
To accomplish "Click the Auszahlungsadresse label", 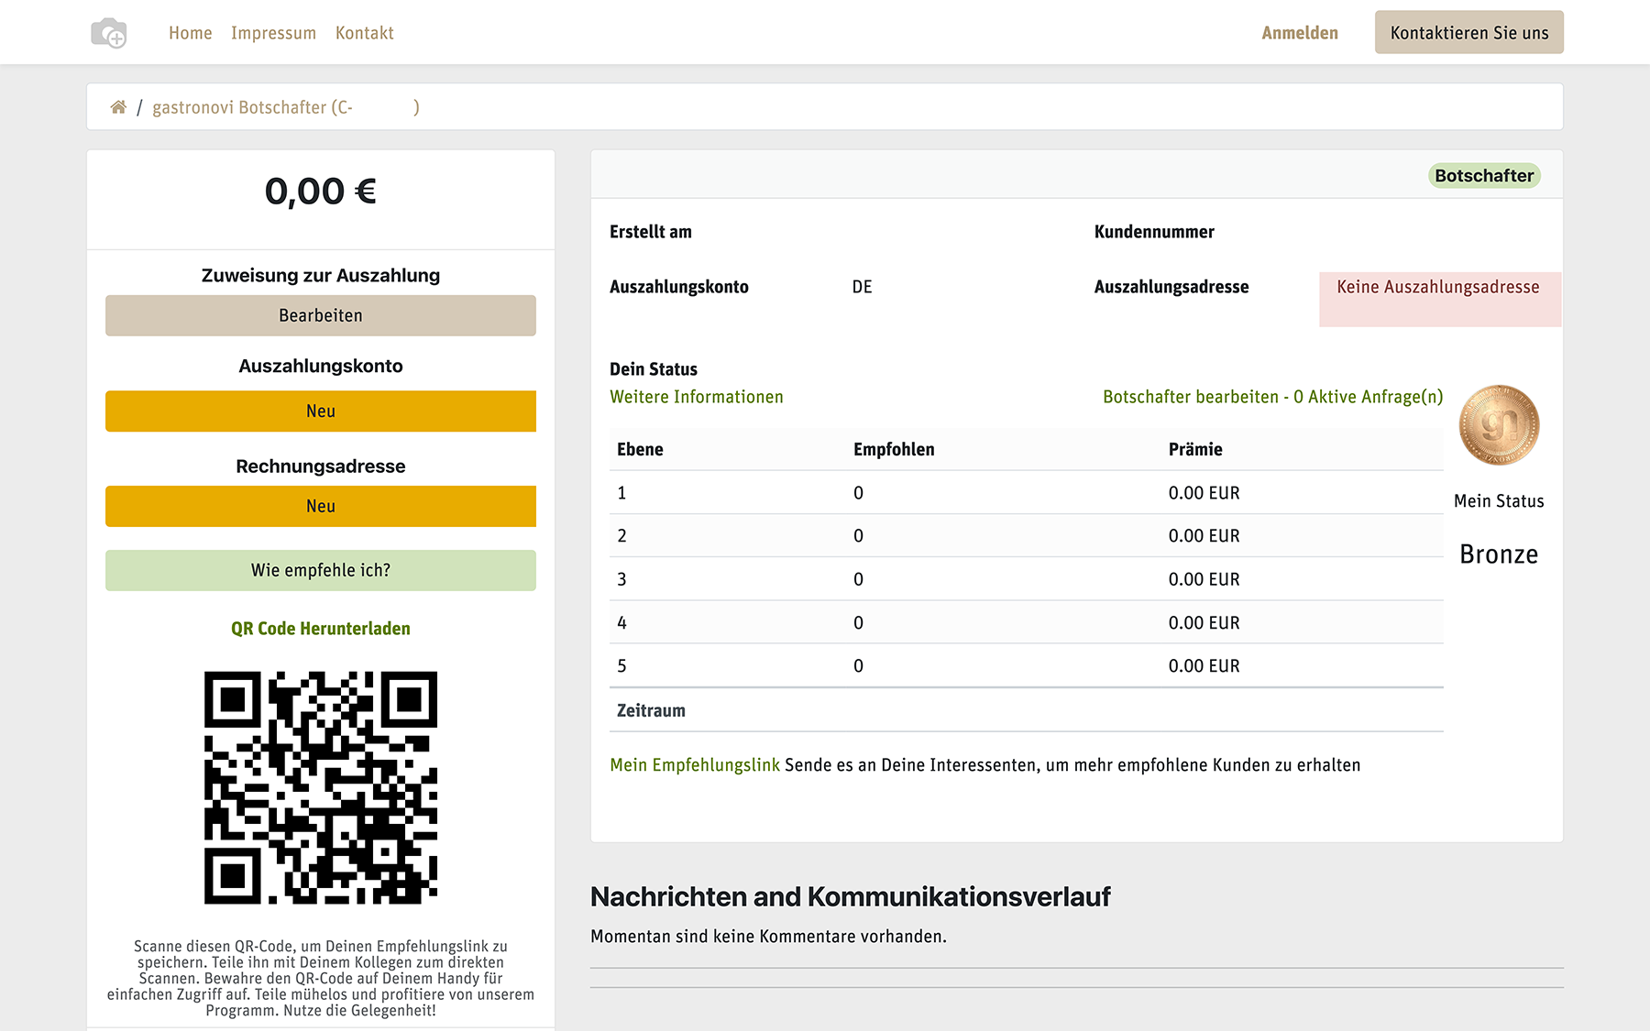I will pyautogui.click(x=1171, y=287).
